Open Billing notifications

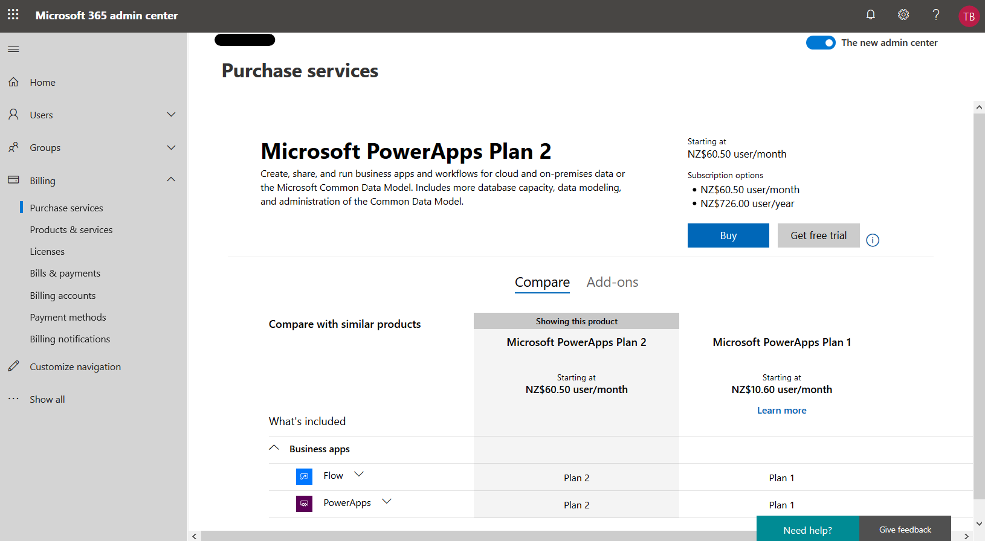pyautogui.click(x=70, y=339)
